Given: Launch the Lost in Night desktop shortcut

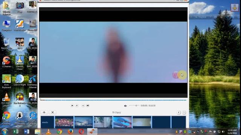Looking at the screenshot, I should pyautogui.click(x=20, y=80).
